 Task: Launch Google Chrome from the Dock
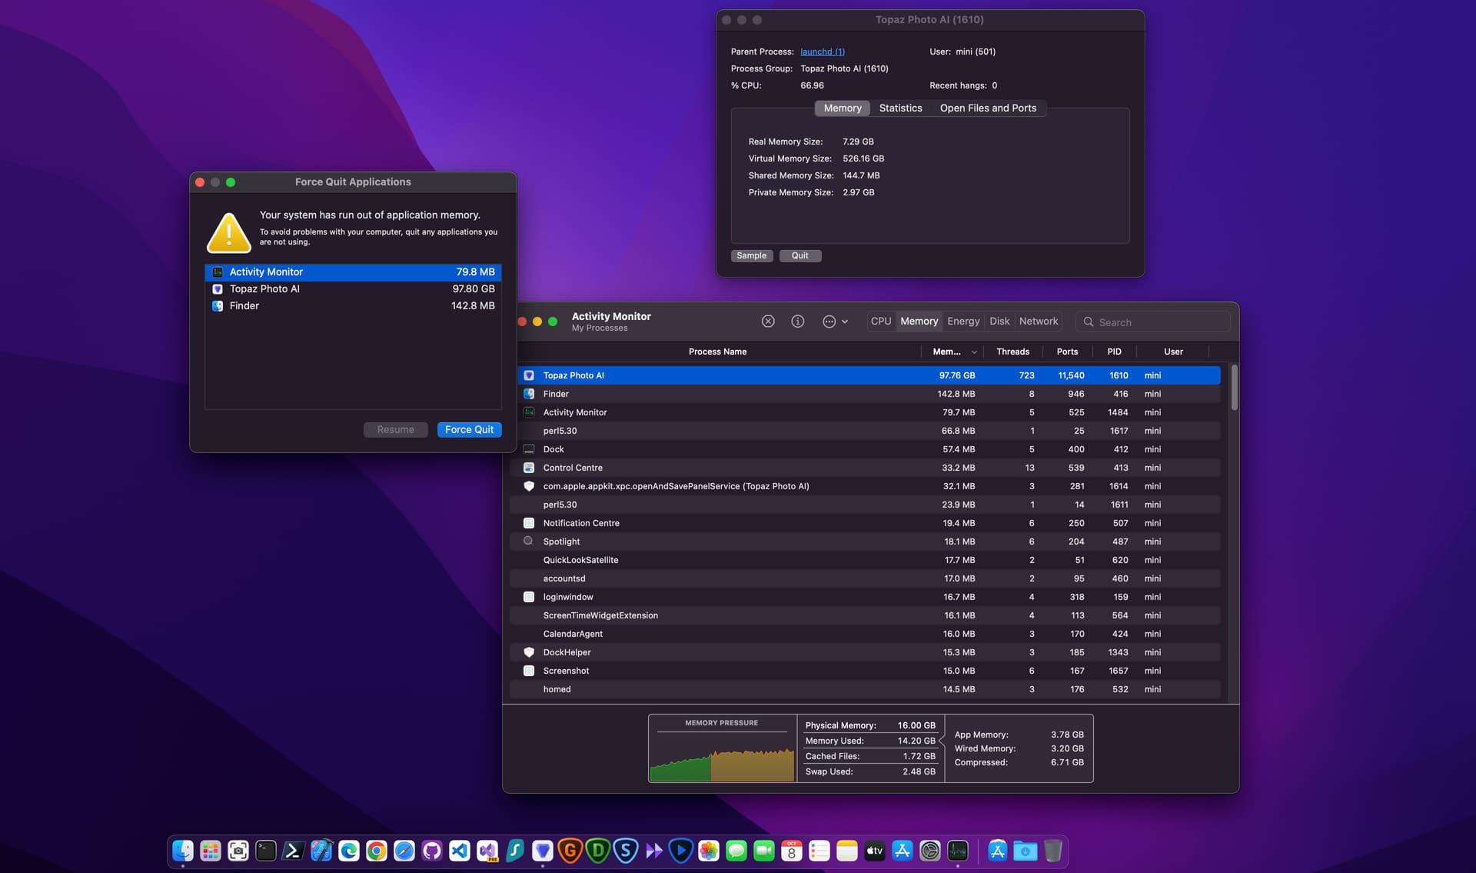(x=377, y=851)
